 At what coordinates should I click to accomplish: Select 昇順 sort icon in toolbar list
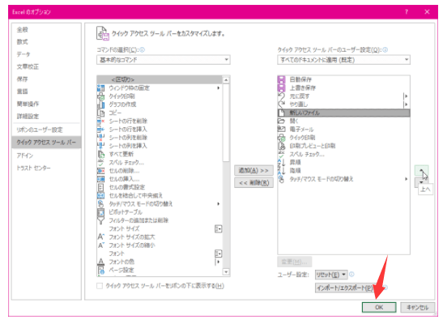tap(281, 163)
